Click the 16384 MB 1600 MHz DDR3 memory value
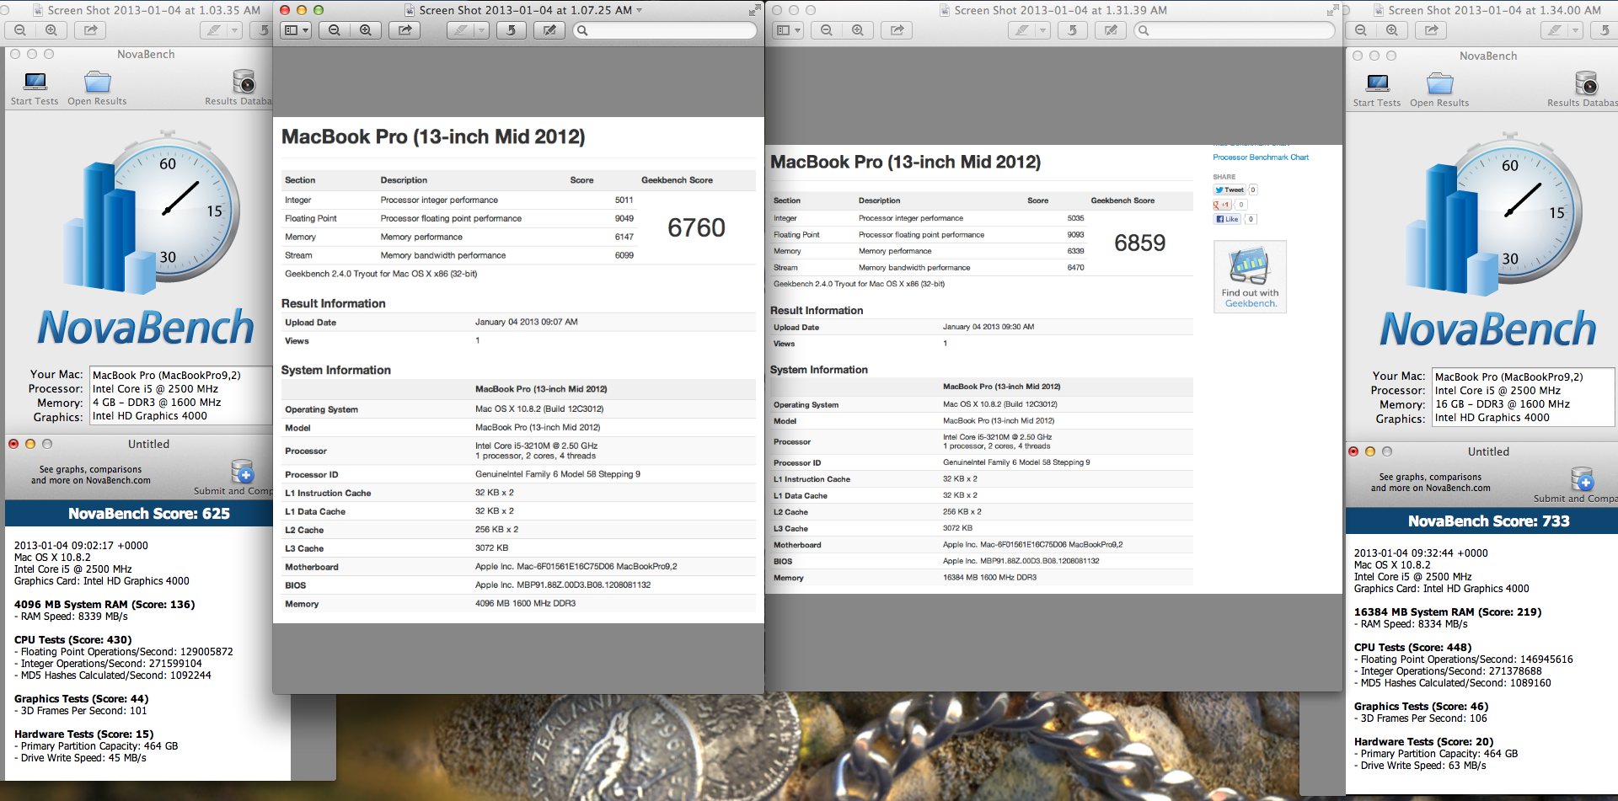The height and width of the screenshot is (801, 1618). point(989,578)
